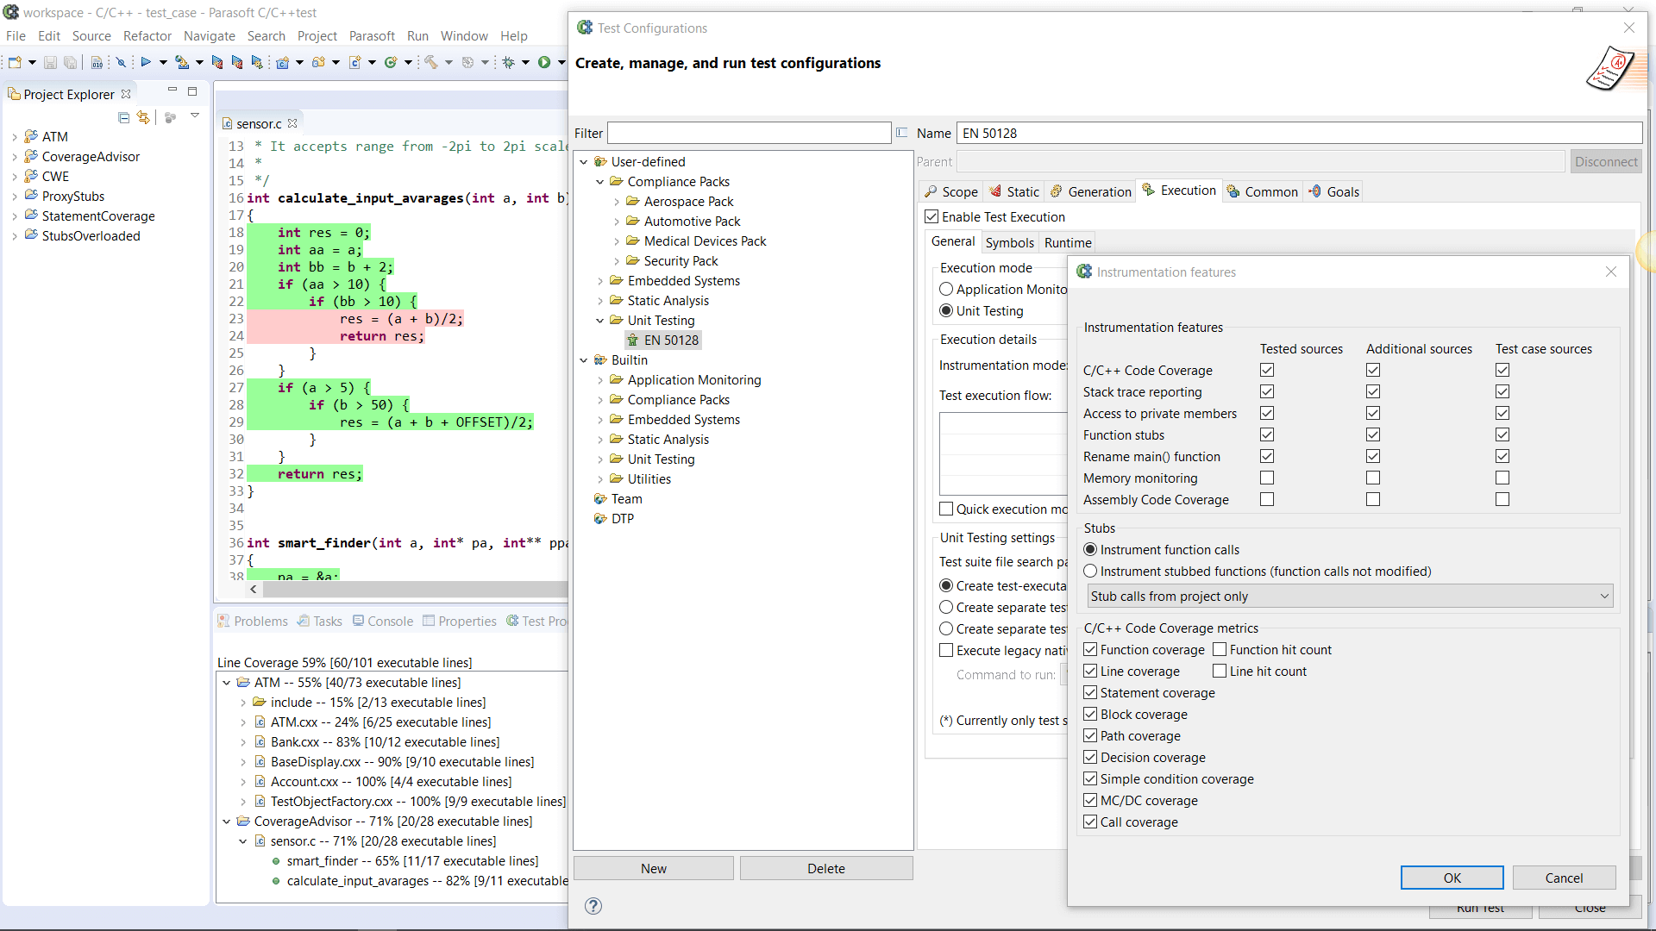1656x931 pixels.
Task: Collapse the Builtin tree node
Action: click(x=584, y=360)
